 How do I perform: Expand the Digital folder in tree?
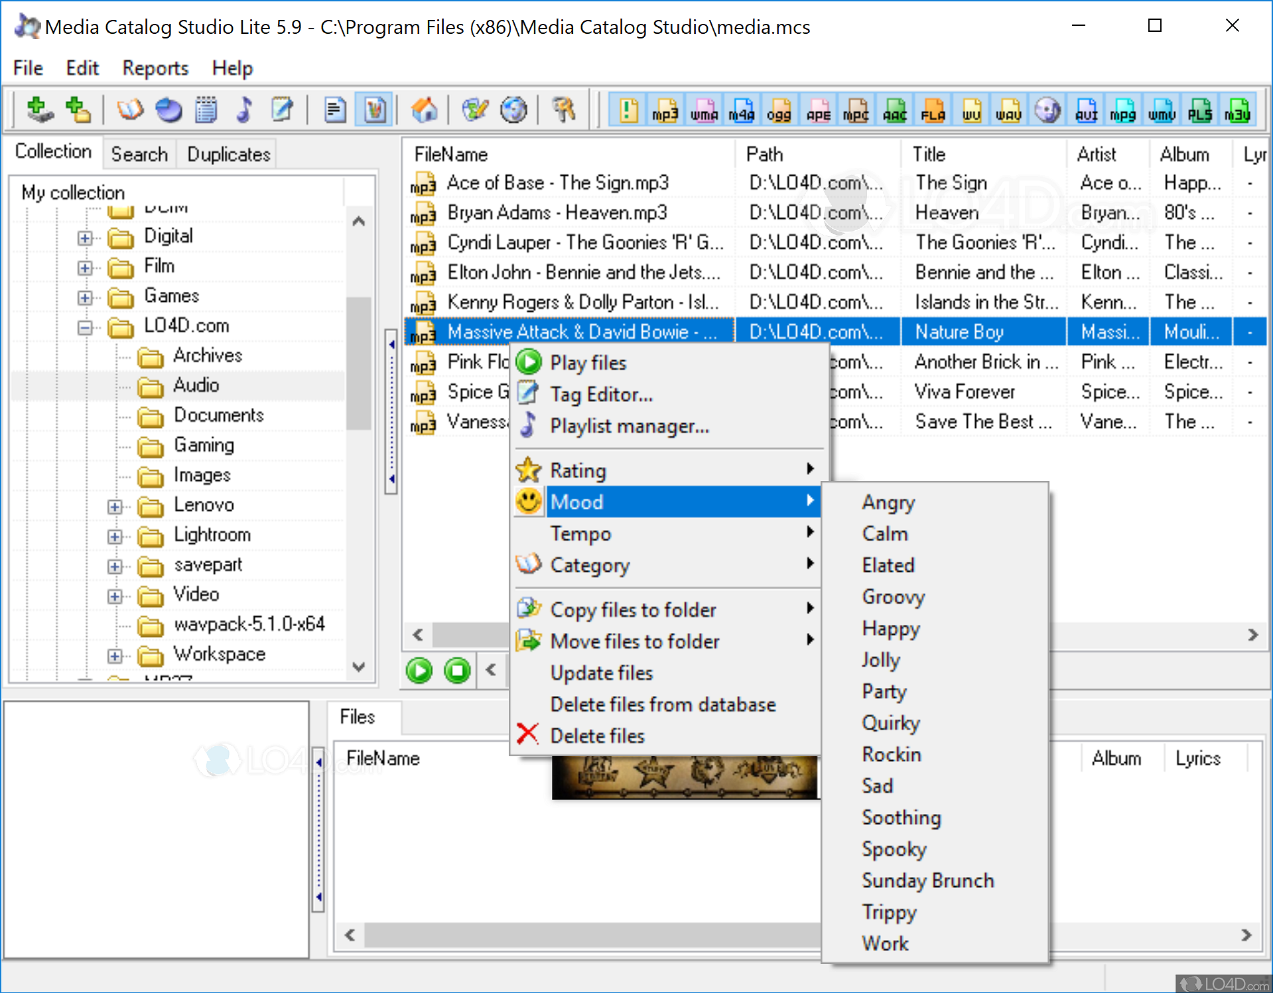[85, 237]
